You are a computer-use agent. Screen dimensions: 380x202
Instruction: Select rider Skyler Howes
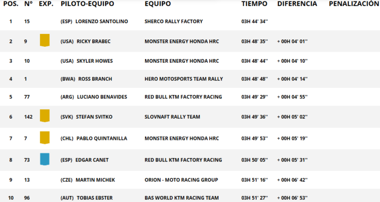95,61
